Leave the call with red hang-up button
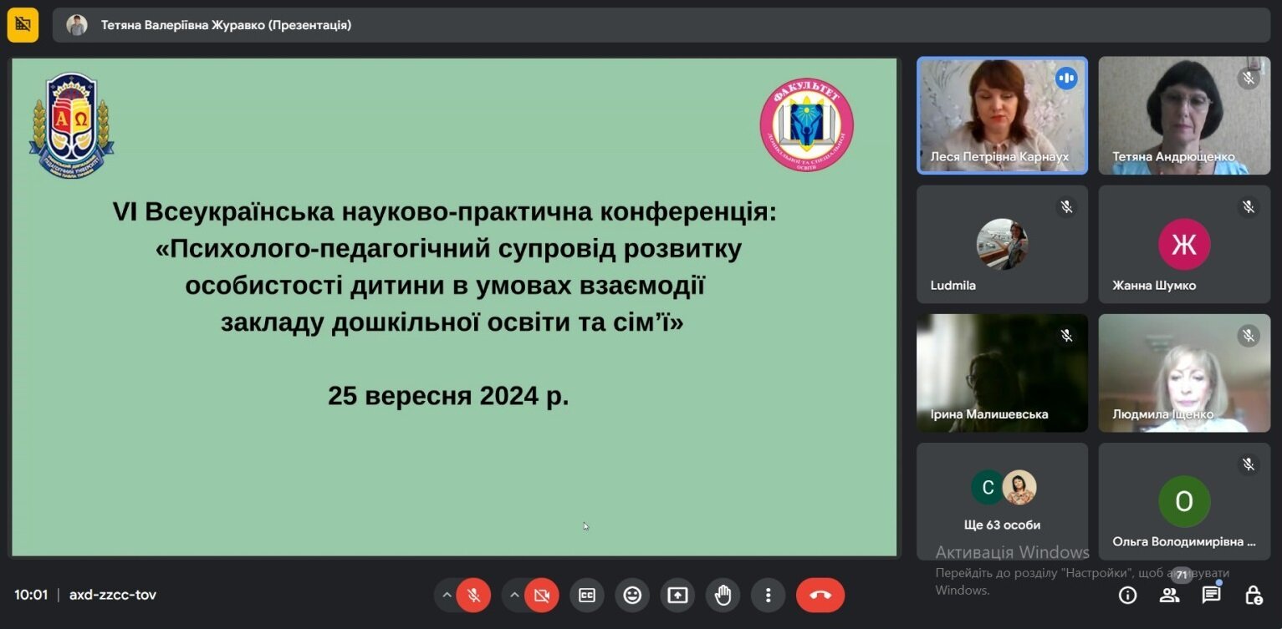 pos(820,596)
